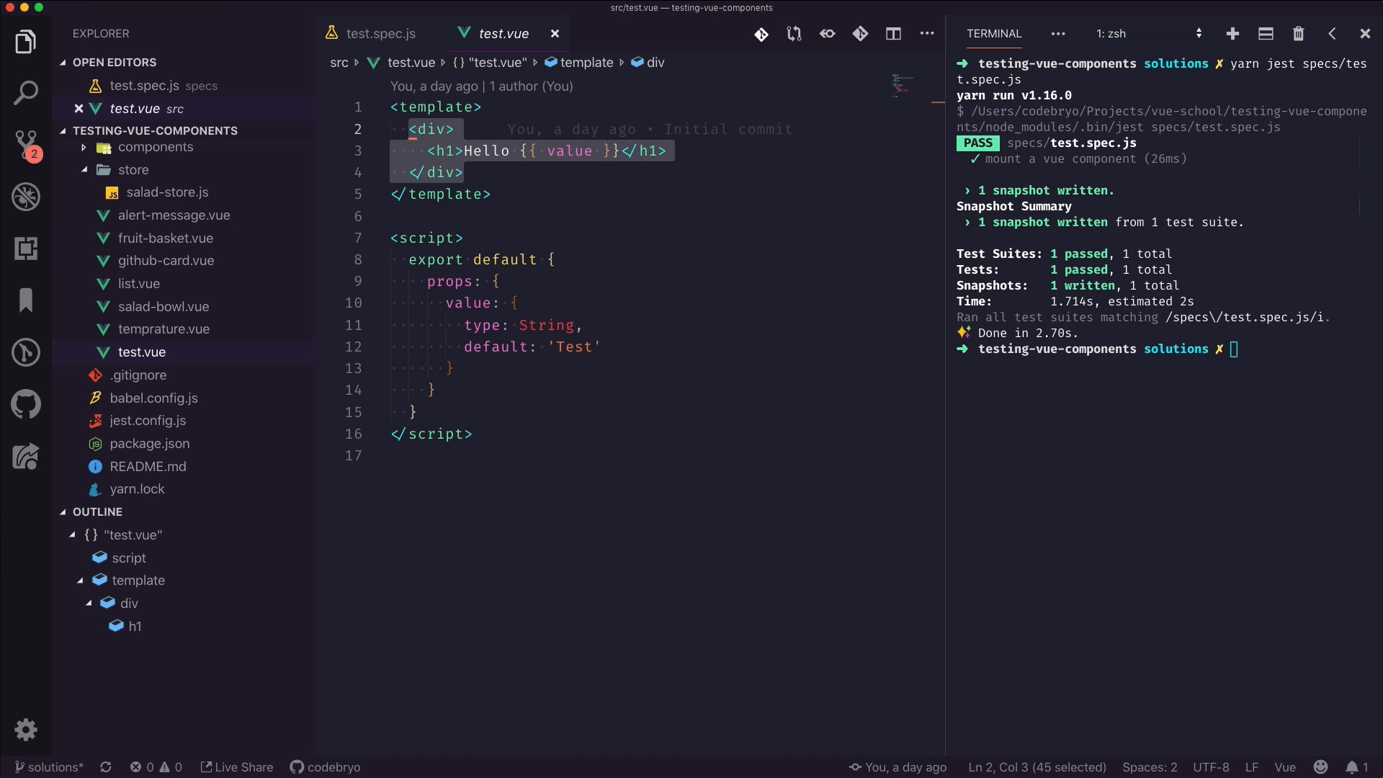Open editor More Actions ellipsis menu
This screenshot has height=778, width=1383.
click(927, 34)
